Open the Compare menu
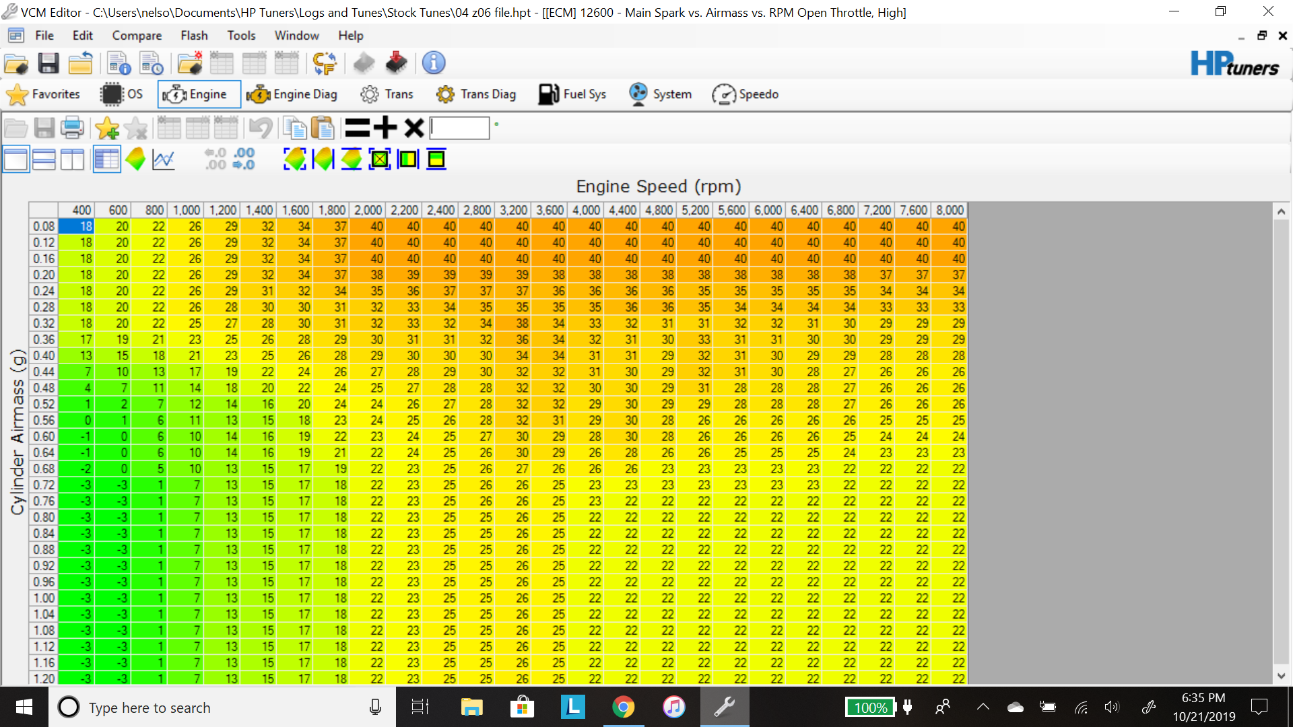The width and height of the screenshot is (1293, 727). (137, 35)
